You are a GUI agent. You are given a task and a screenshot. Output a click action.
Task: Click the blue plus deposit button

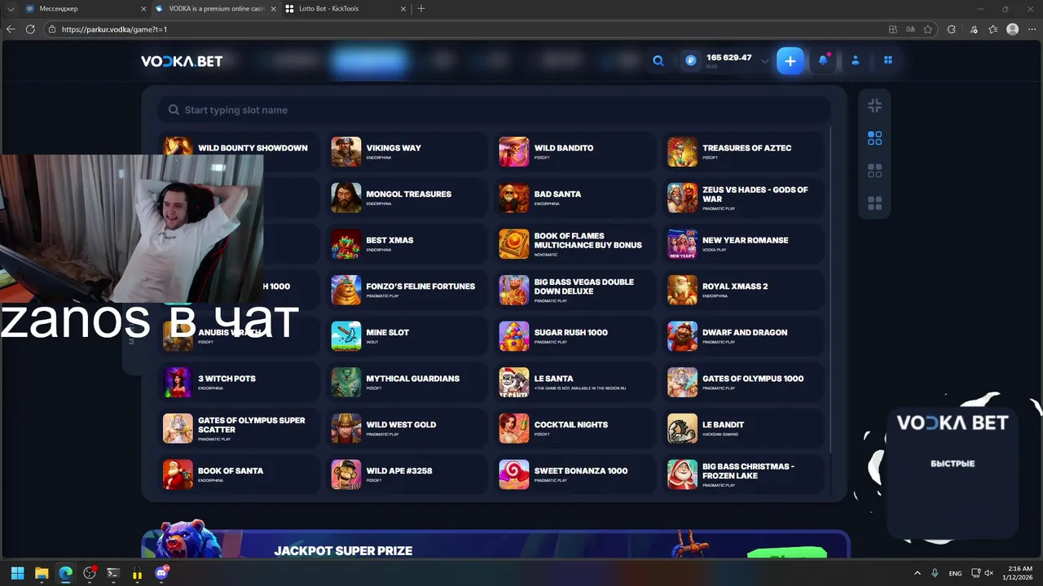coord(790,61)
